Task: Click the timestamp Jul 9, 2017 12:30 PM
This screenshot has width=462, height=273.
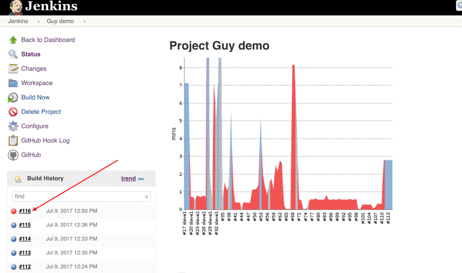Action: tap(72, 253)
